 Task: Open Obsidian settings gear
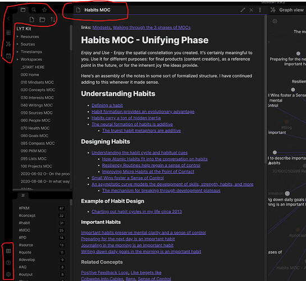pyautogui.click(x=8, y=274)
